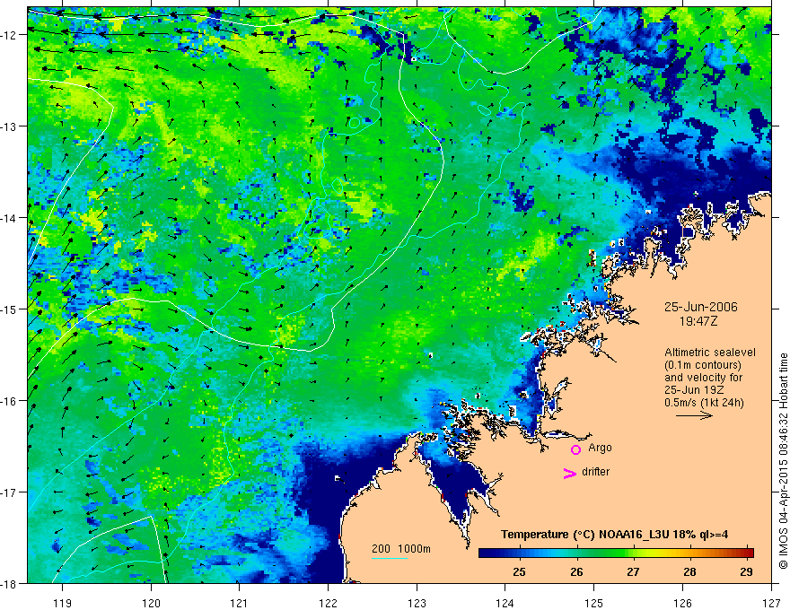
Task: Click the colorbar tick label 28
Action: tap(689, 571)
